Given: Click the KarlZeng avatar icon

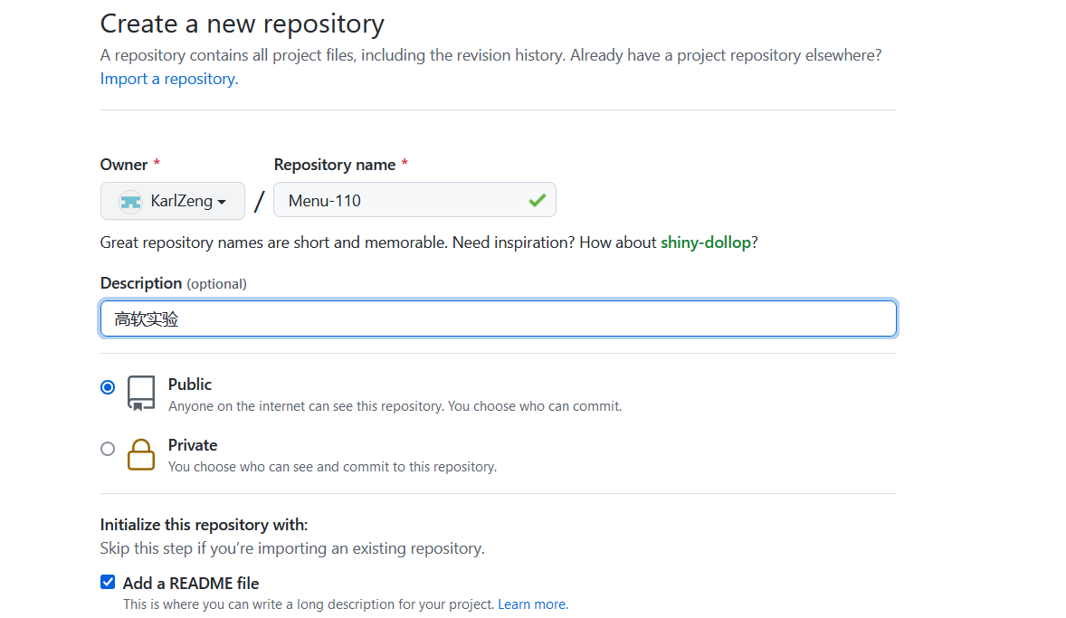Looking at the screenshot, I should [x=130, y=202].
